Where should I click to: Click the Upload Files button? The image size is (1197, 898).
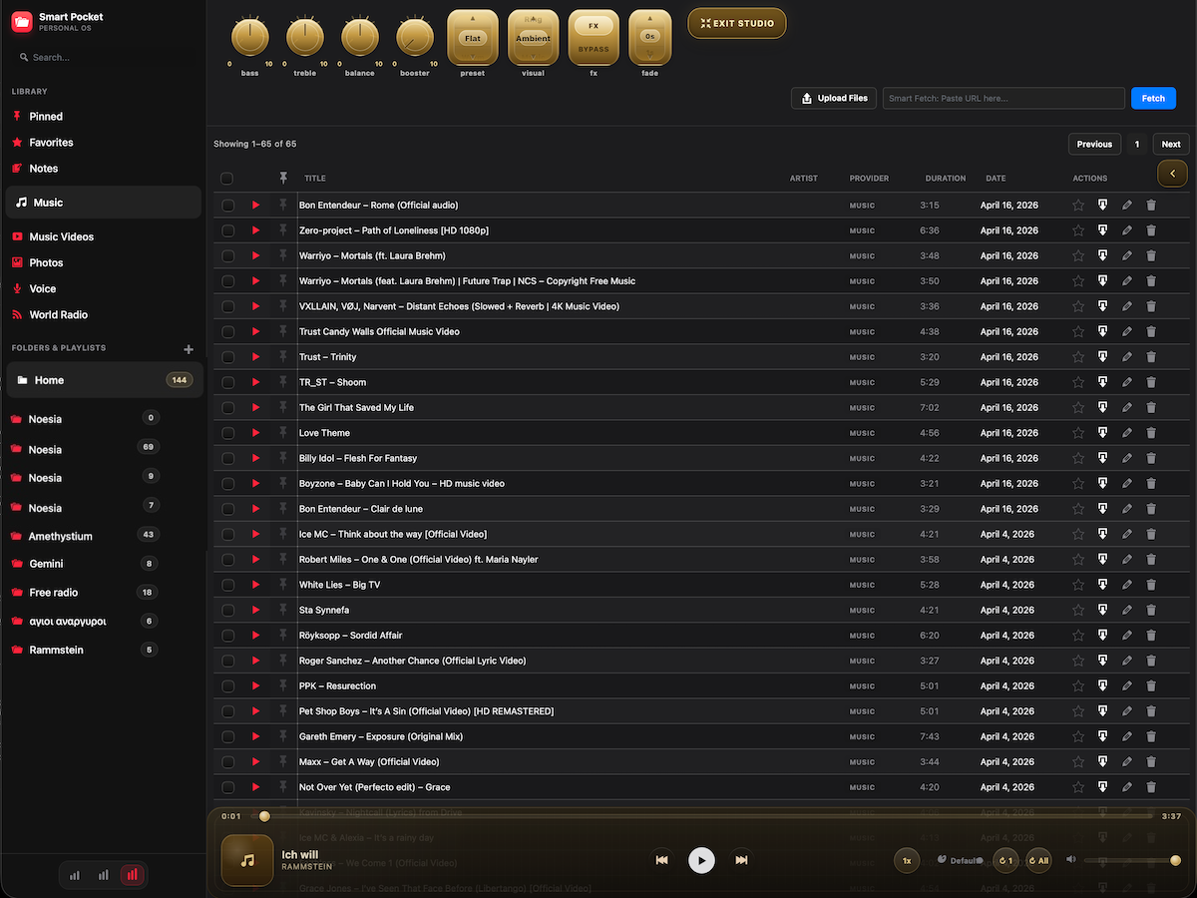(x=834, y=98)
